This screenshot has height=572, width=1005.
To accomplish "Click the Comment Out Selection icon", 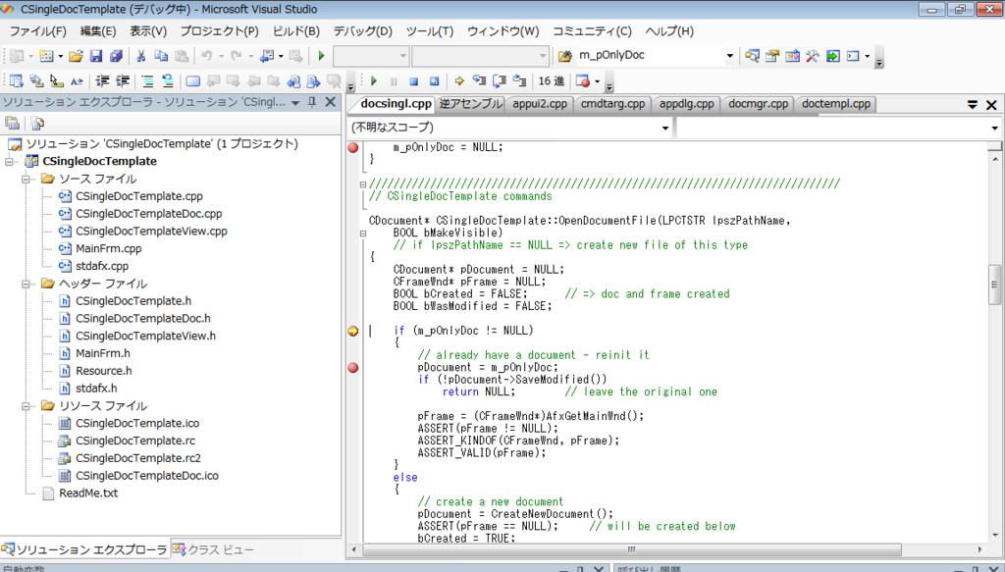I will [x=147, y=81].
